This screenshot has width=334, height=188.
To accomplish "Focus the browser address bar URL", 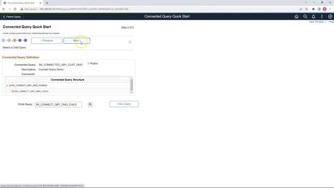I will [84, 9].
